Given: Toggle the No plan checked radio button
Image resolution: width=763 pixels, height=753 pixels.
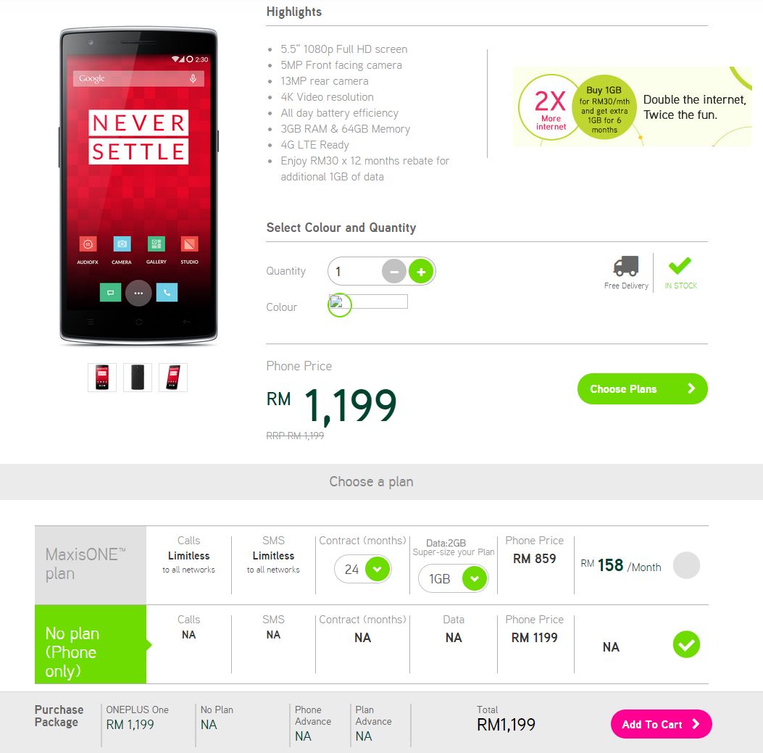Looking at the screenshot, I should pos(686,644).
